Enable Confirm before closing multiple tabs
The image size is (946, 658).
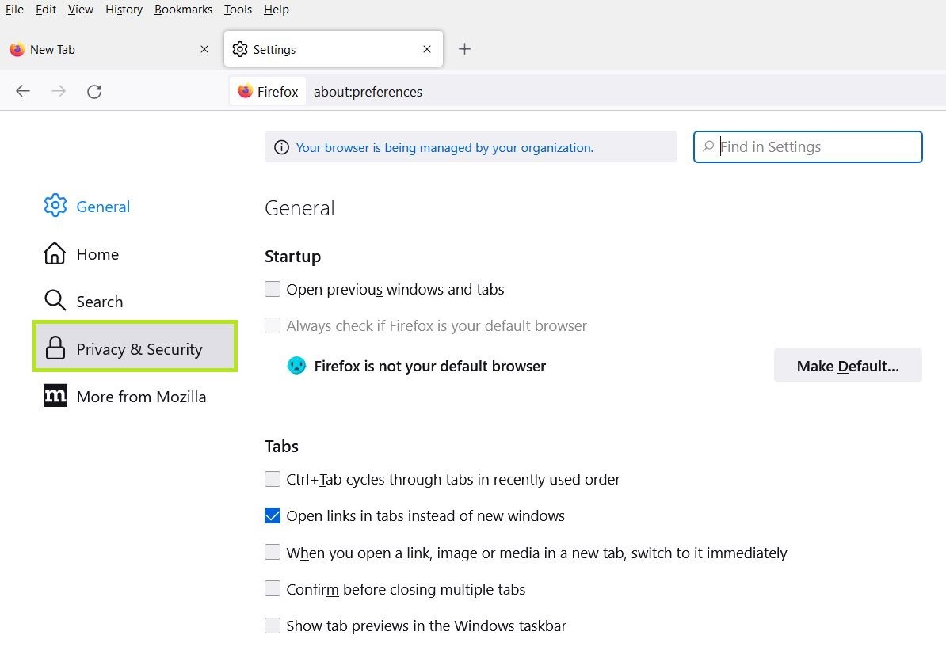tap(273, 588)
